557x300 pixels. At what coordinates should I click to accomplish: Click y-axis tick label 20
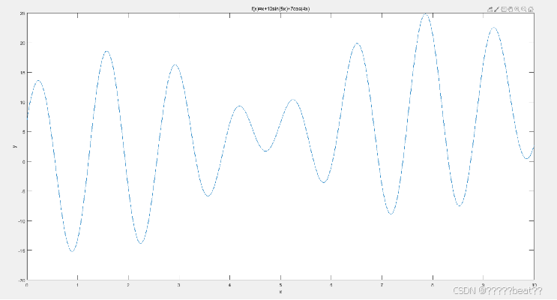coord(22,43)
